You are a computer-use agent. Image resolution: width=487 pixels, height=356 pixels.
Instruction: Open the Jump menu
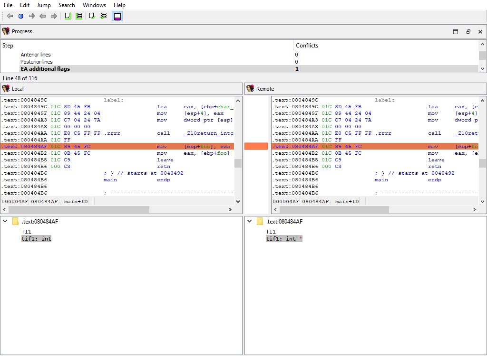(44, 5)
